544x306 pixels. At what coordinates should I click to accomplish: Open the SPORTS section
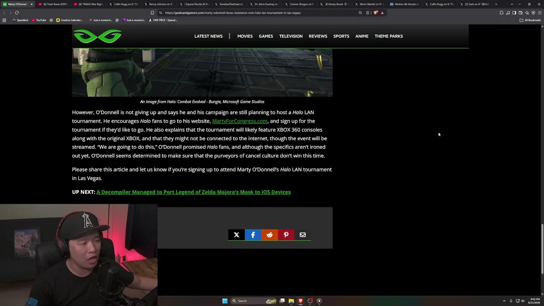tap(341, 36)
